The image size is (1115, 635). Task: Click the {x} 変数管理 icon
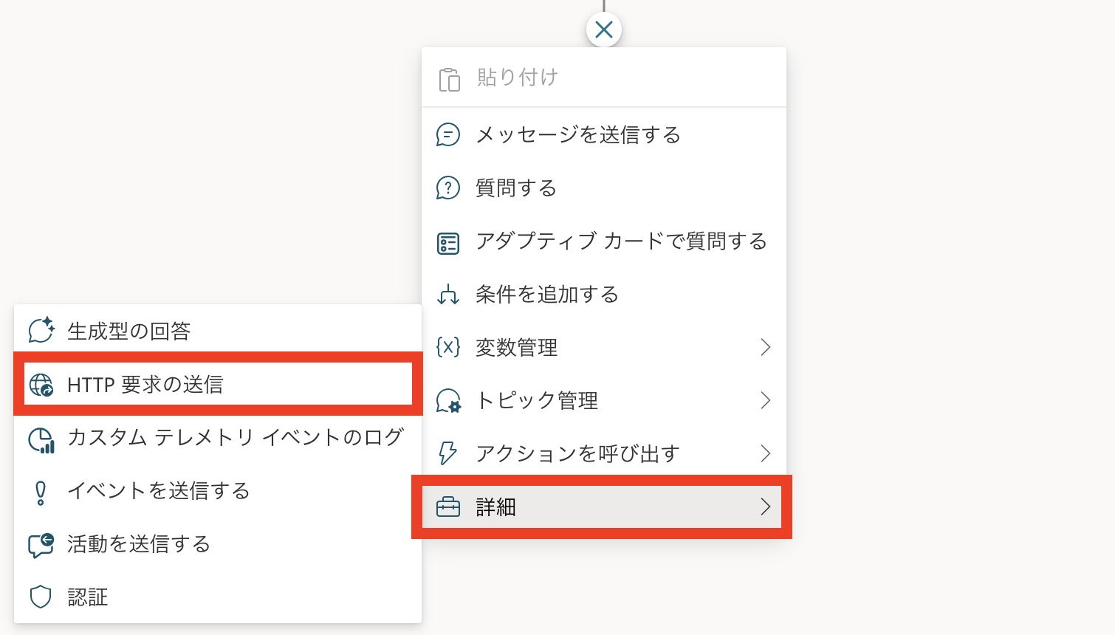point(448,348)
